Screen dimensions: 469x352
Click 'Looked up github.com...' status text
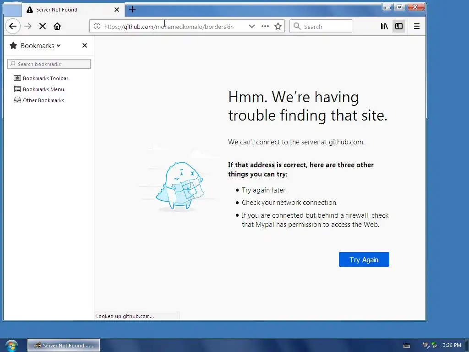point(125,316)
